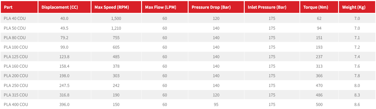Click the PLA 315 COU part name
This screenshot has height=109, width=376.
coord(16,95)
